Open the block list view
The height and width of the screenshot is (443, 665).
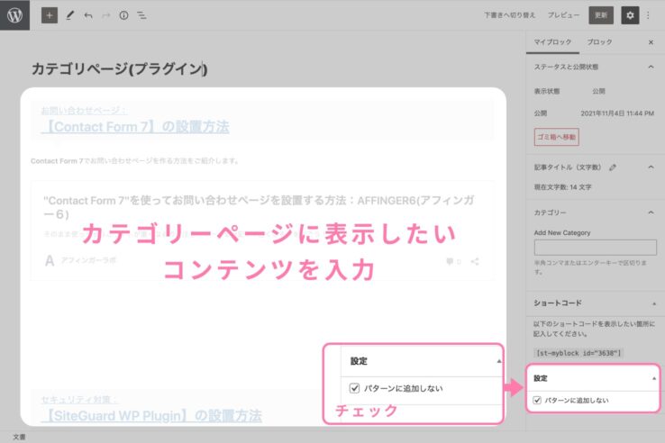tap(141, 15)
